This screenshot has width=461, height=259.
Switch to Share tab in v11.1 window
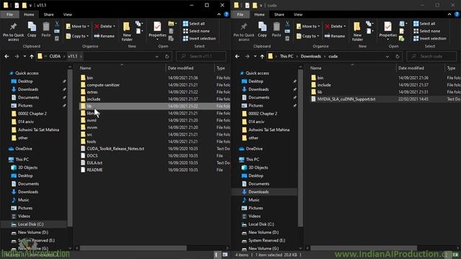pos(49,14)
